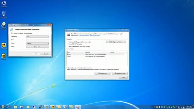Click the C: drive icon in disk list
This screenshot has width=194, height=109.
click(68, 54)
